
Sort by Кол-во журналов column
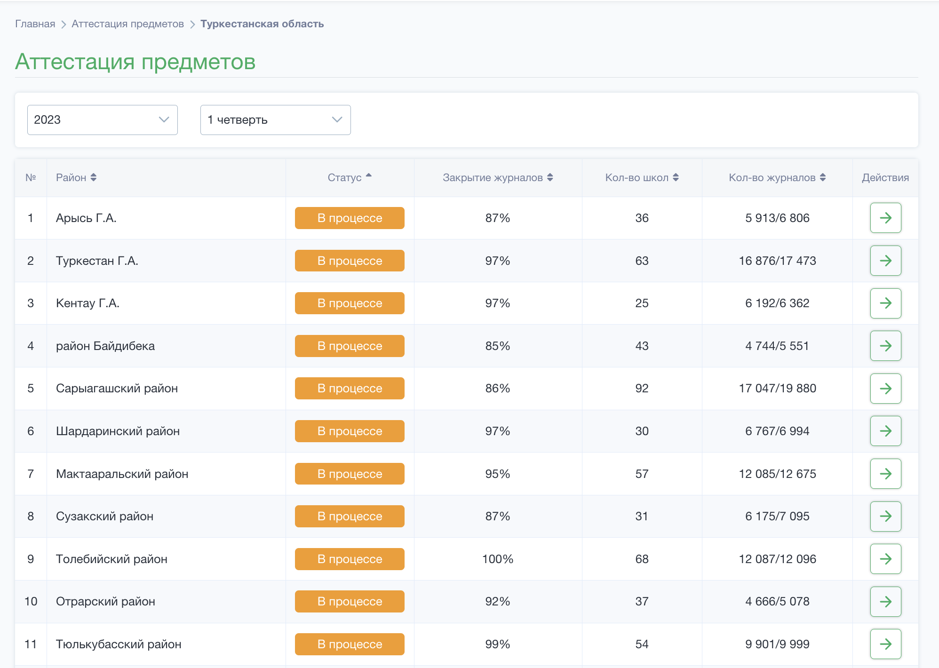777,177
